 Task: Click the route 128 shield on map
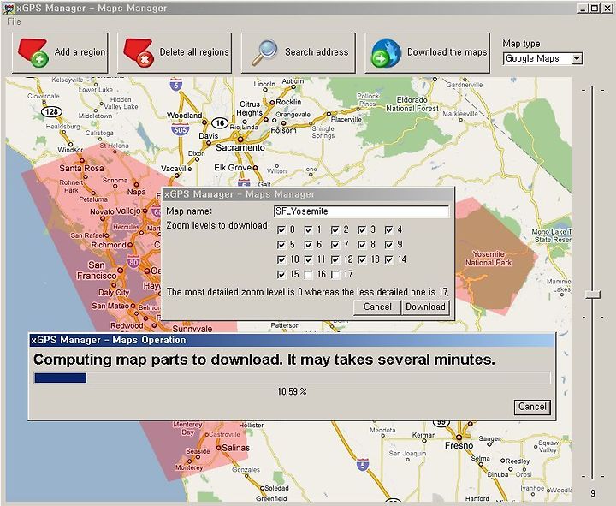pos(52,111)
